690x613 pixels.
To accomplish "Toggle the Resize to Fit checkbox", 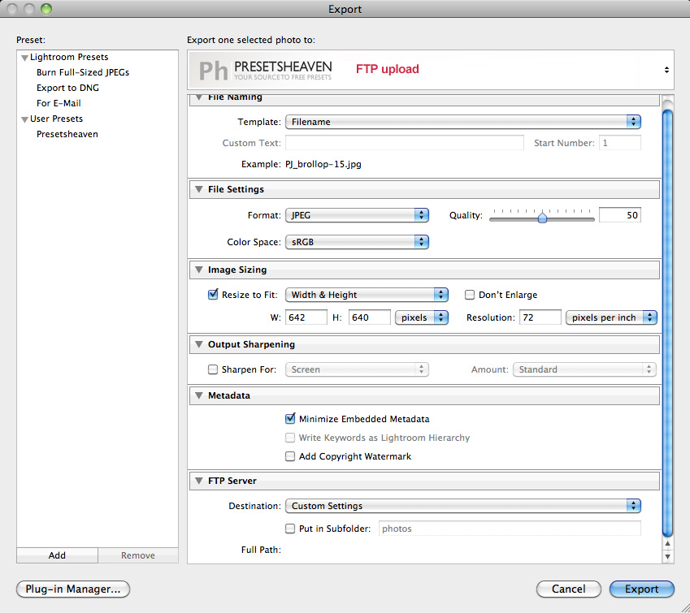I will click(213, 294).
